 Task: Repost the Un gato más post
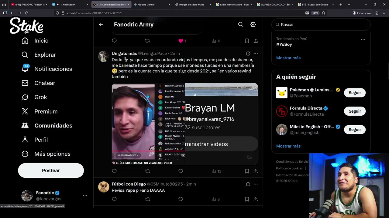pos(147,171)
